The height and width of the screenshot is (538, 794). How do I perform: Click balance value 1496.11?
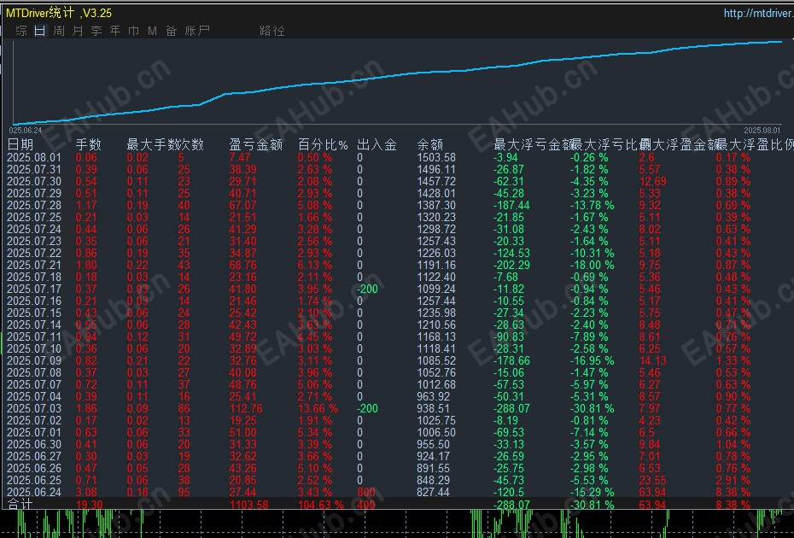click(436, 170)
